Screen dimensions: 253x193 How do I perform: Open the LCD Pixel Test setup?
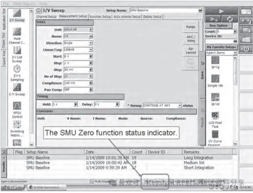pos(215,115)
